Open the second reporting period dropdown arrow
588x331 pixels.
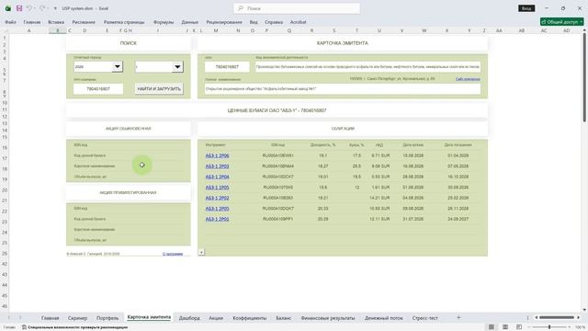177,67
